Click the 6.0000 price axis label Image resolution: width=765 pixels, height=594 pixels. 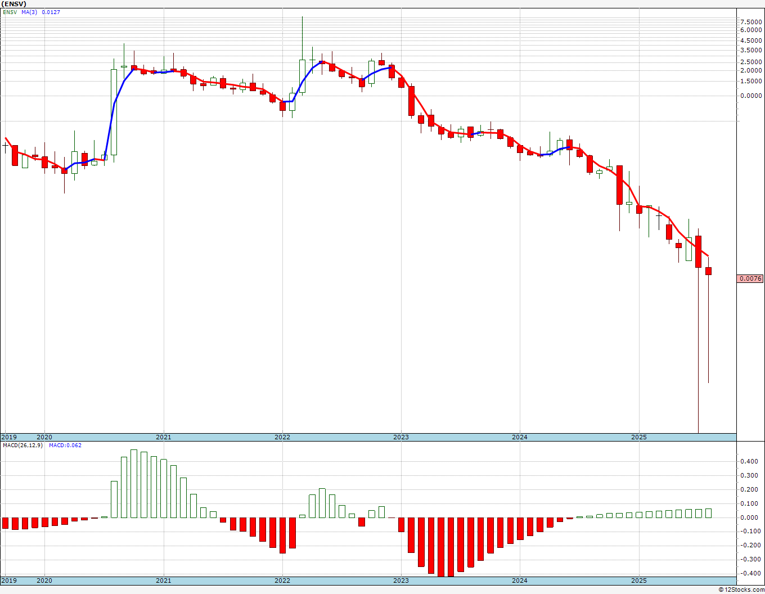click(x=751, y=30)
